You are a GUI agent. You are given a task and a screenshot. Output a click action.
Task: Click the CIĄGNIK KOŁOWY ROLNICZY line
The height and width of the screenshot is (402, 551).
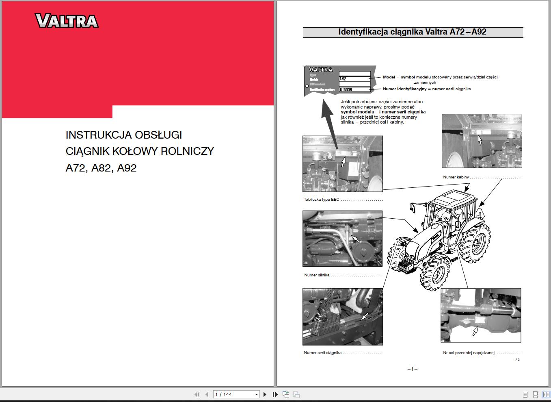pos(140,151)
